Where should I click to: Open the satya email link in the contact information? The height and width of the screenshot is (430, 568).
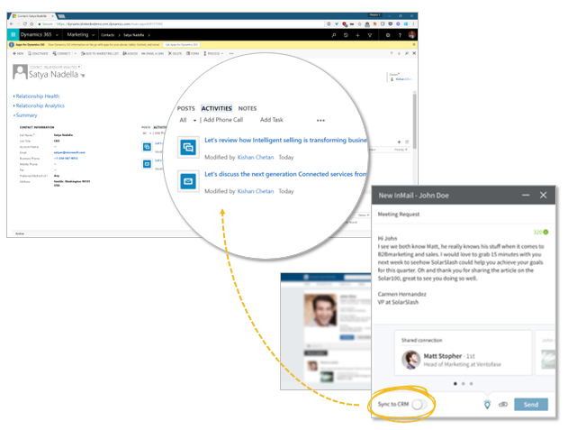69,152
